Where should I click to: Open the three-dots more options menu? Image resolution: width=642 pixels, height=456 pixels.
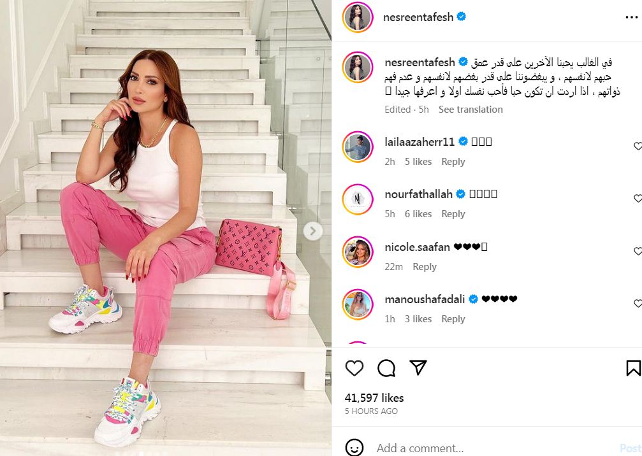631,17
